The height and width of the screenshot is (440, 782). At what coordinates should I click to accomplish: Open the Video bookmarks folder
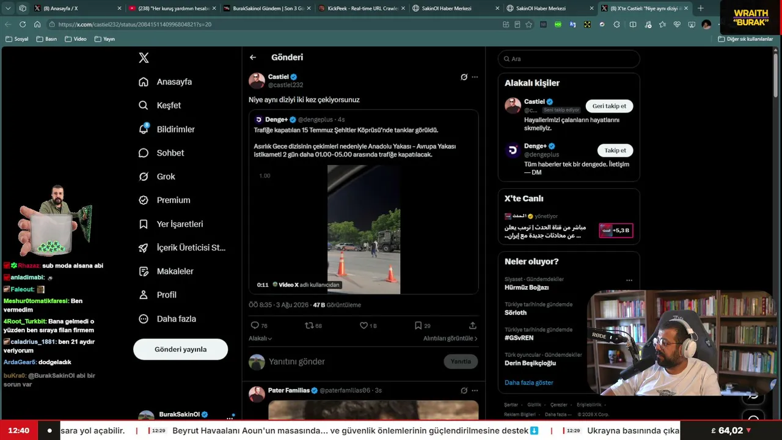coord(75,39)
